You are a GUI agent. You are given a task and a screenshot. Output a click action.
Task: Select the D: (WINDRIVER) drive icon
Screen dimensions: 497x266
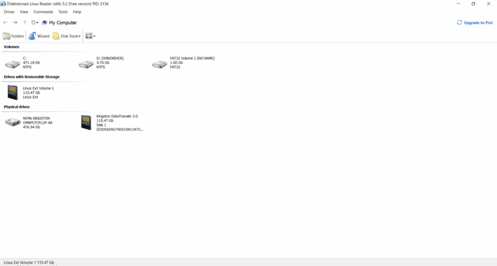click(x=86, y=65)
